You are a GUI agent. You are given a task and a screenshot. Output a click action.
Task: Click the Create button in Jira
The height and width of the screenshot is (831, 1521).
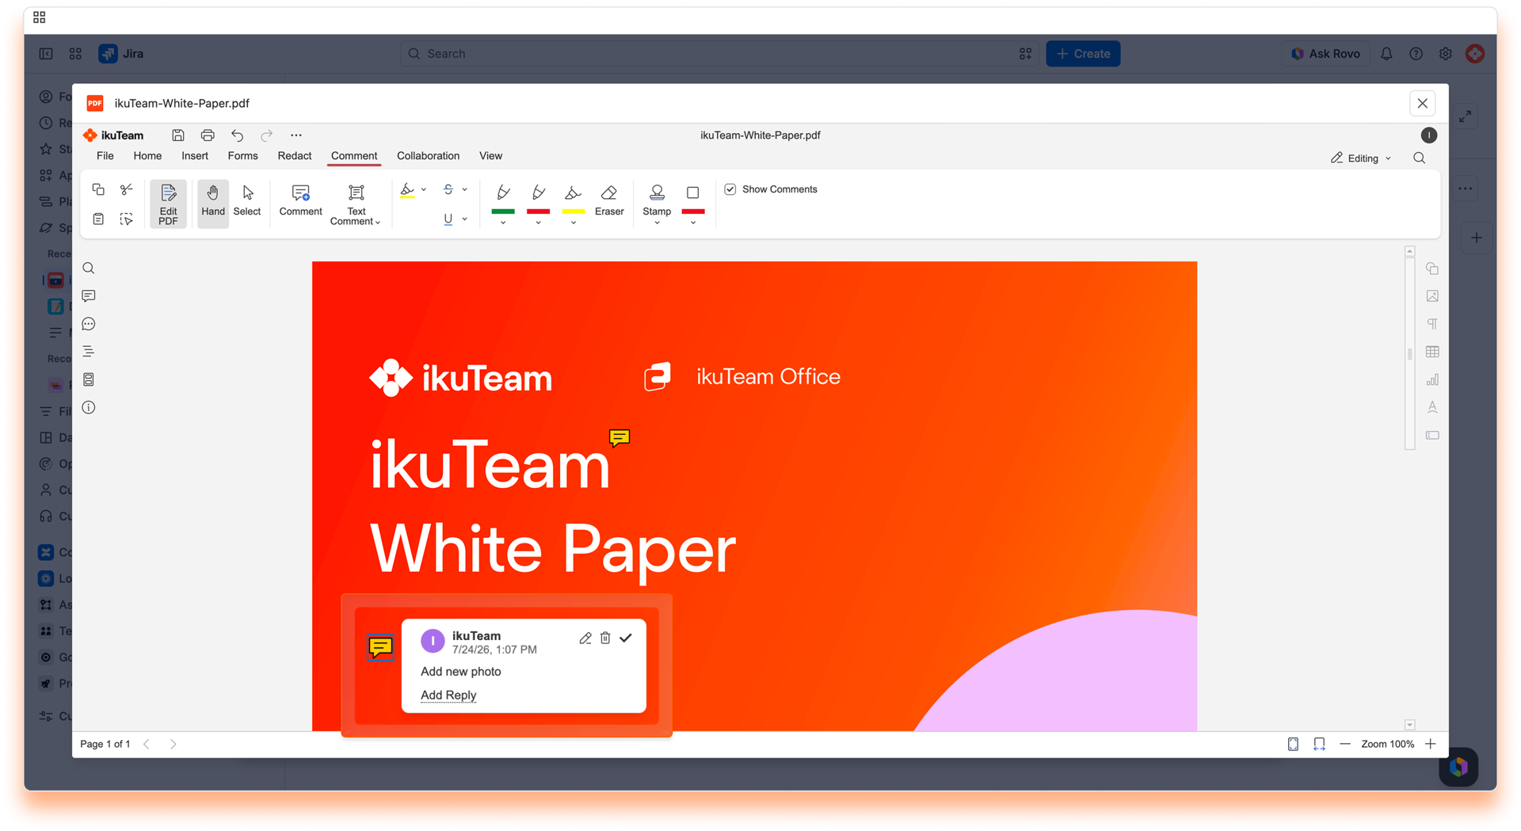pyautogui.click(x=1083, y=54)
